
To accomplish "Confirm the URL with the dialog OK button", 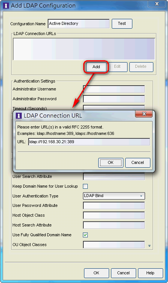I will tap(111, 163).
